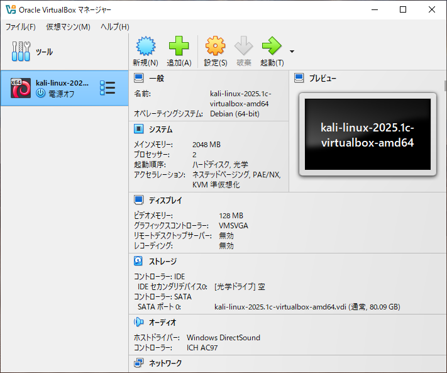Click the ハードディスク, 光学 boot order value

[x=221, y=165]
